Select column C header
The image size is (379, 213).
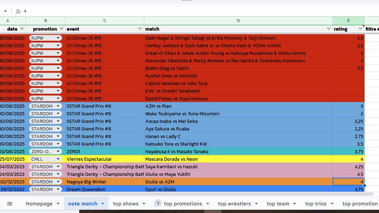click(105, 21)
